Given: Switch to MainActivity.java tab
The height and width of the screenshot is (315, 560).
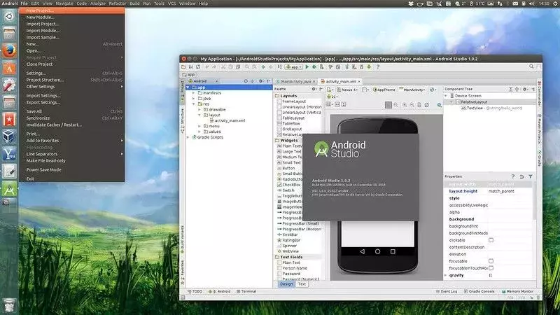Looking at the screenshot, I should [295, 81].
